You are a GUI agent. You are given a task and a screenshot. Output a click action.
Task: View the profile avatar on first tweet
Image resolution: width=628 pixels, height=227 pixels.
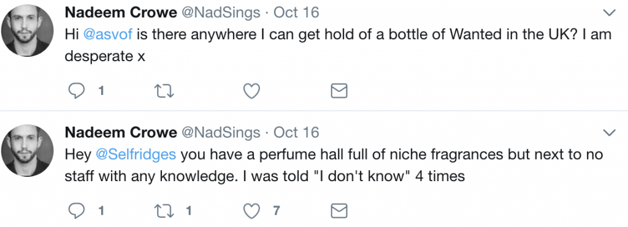[x=27, y=31]
